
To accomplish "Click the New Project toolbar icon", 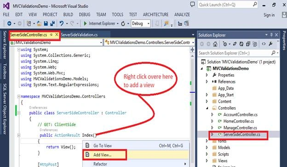I will pos(29,23).
